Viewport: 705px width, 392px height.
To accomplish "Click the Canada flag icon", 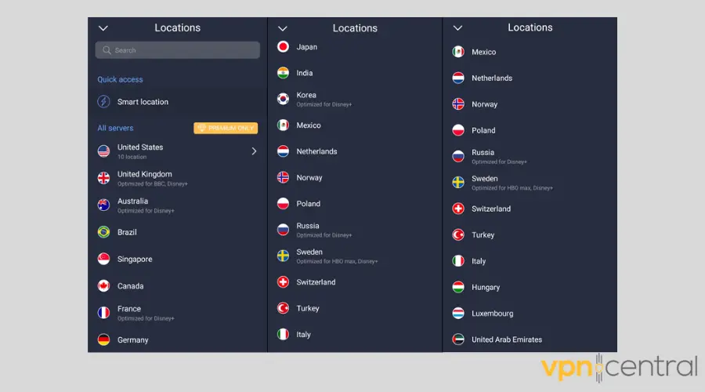I will click(x=104, y=286).
